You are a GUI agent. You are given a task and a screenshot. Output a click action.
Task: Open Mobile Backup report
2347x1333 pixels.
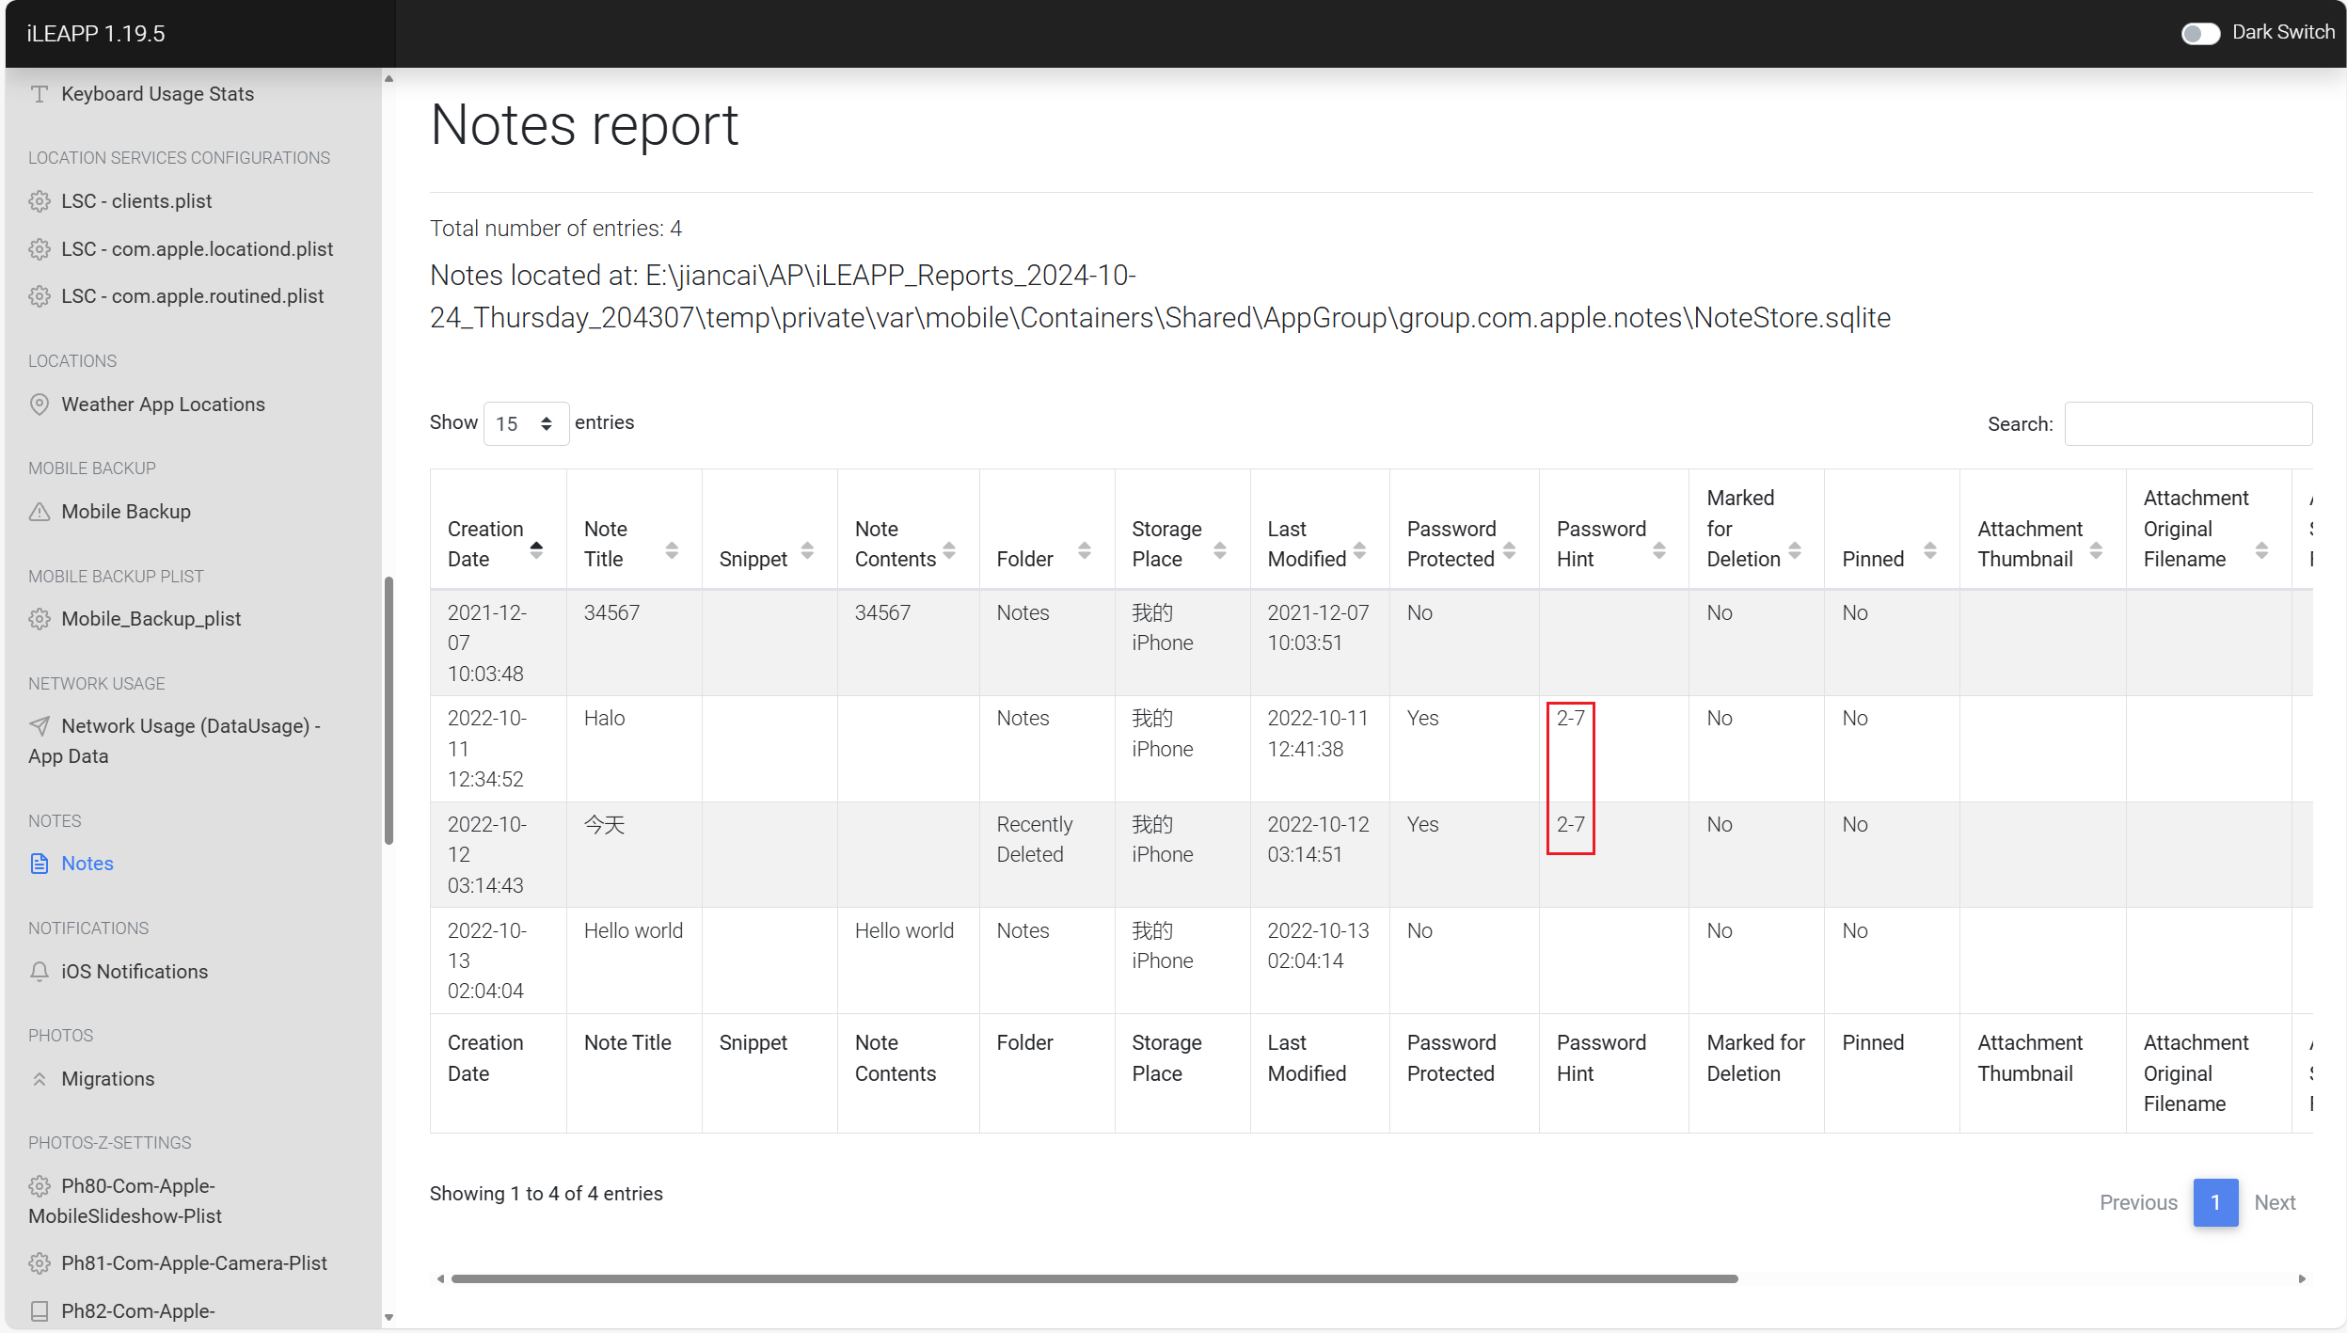[x=126, y=512]
